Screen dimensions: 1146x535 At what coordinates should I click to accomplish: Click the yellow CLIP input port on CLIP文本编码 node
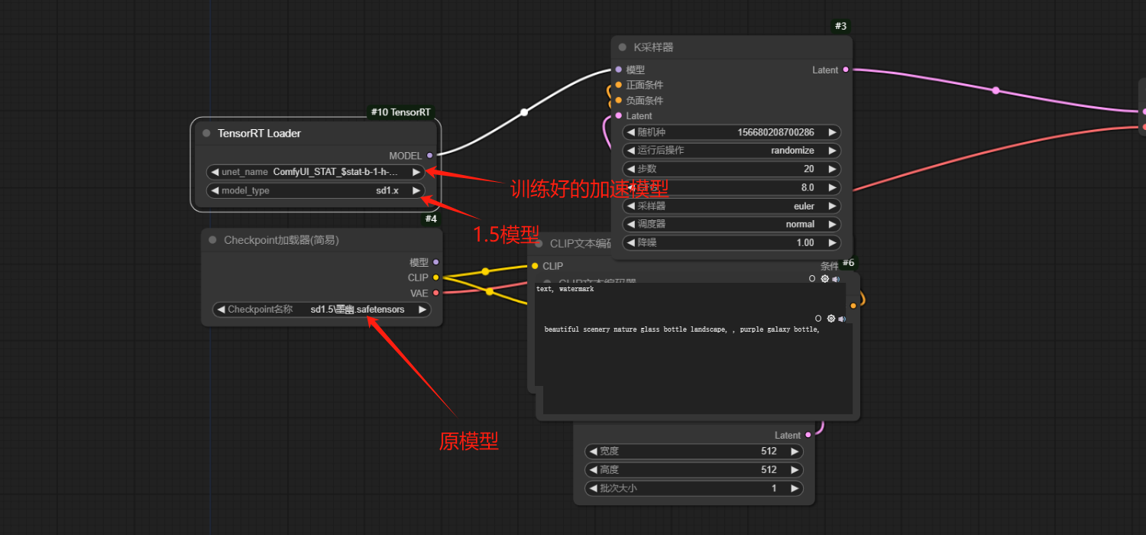pyautogui.click(x=535, y=266)
